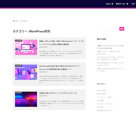Select the webサイト研究 category
136x113 pixels.
tap(101, 90)
